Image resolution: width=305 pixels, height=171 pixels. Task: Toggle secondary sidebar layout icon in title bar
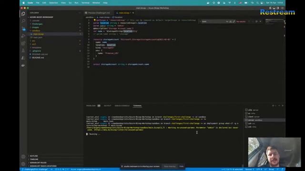pyautogui.click(x=277, y=8)
